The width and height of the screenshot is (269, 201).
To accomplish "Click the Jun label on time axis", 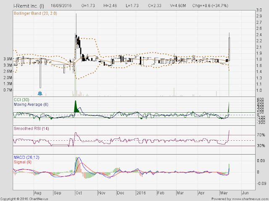I will (x=245, y=193).
